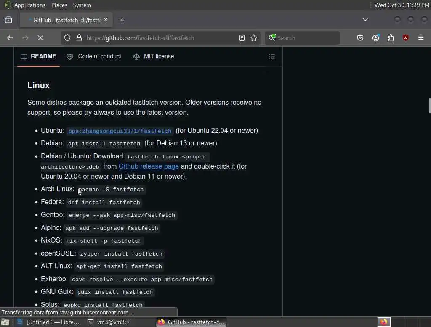Click 'eopkg install fastfetch' code text

103,305
